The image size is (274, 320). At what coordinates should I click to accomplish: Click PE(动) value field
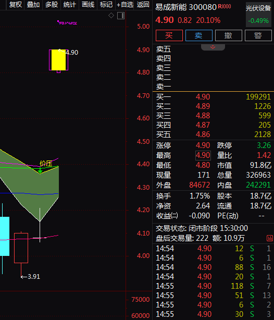pyautogui.click(x=261, y=216)
